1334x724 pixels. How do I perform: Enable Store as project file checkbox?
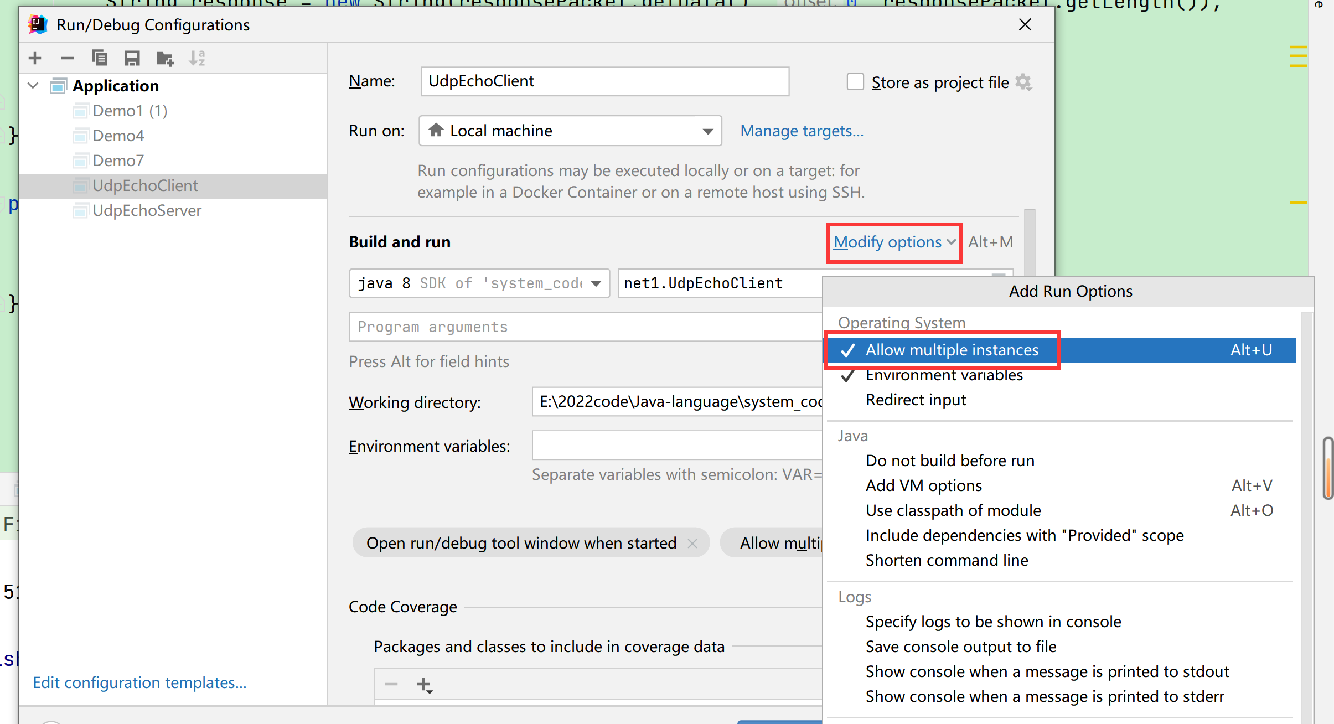tap(855, 82)
